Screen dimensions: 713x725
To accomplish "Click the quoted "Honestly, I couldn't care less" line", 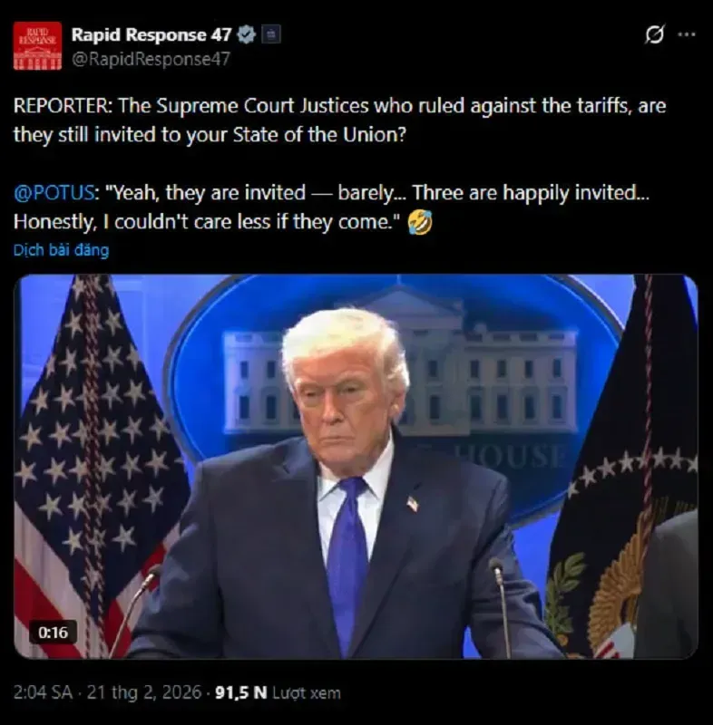I will (x=206, y=222).
